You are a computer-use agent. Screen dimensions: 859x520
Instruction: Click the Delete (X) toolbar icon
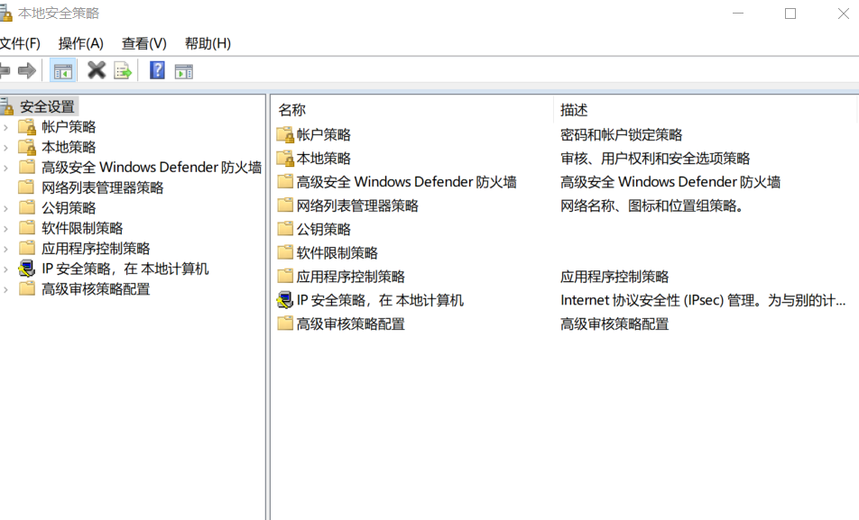(97, 70)
